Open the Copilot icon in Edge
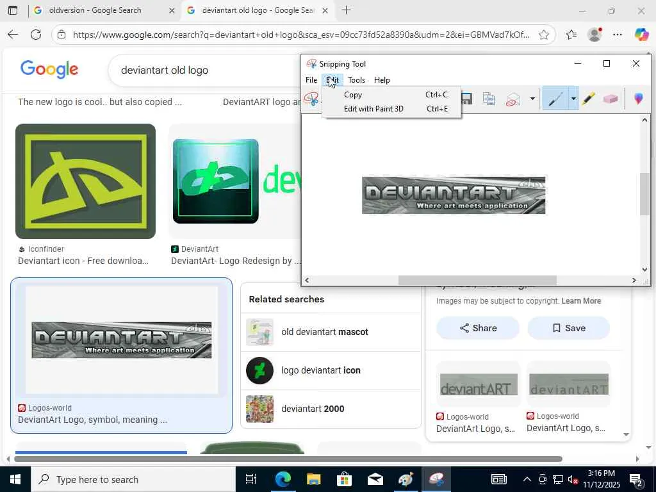Image resolution: width=656 pixels, height=492 pixels. pyautogui.click(x=641, y=35)
